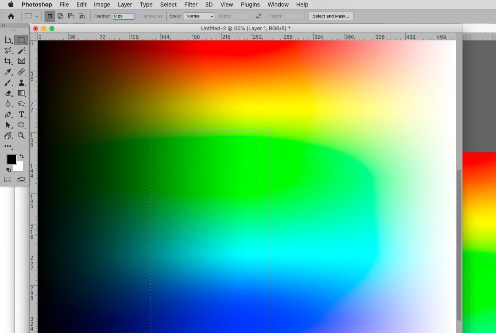
Task: Select the Brush tool
Action: (x=8, y=82)
